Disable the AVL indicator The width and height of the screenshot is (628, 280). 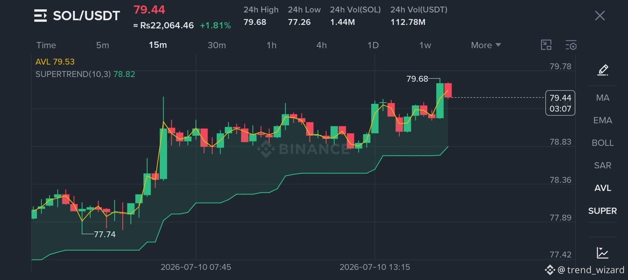(603, 188)
